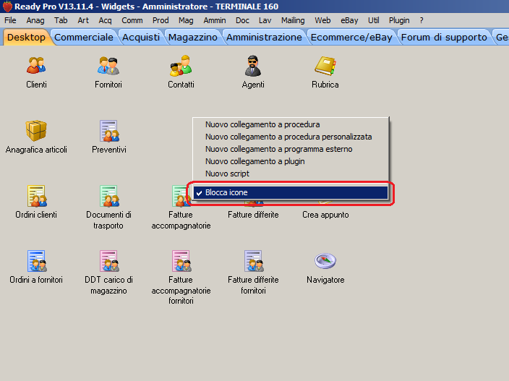Screen dimensions: 509x381
Task: Open the Ammin menu
Action: point(215,20)
